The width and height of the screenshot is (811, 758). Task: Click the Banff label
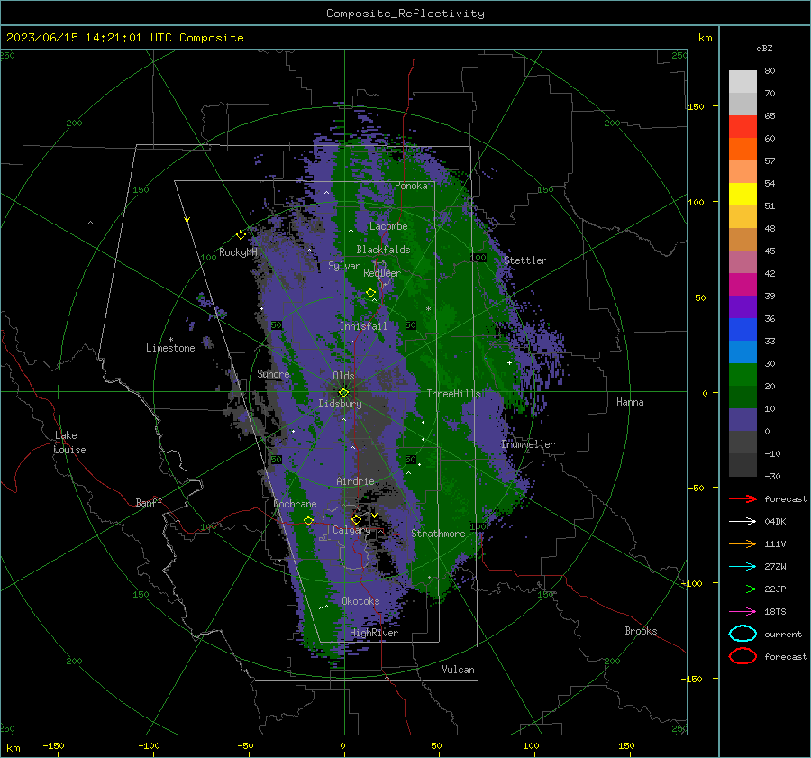pyautogui.click(x=149, y=502)
